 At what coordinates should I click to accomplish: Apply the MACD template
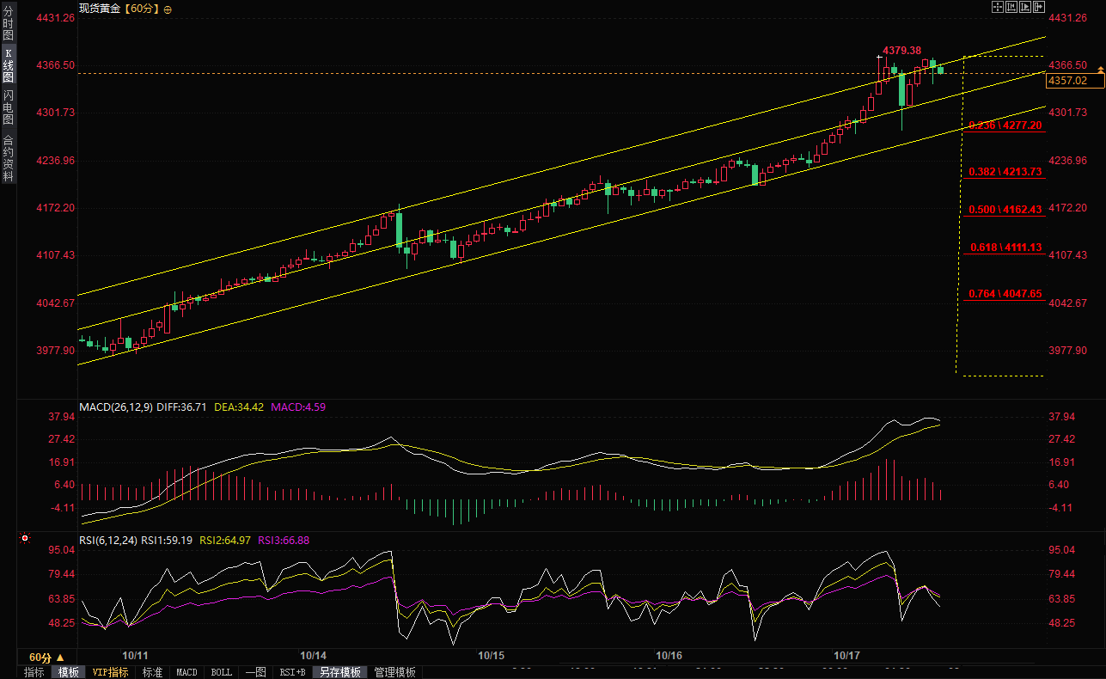tap(186, 672)
